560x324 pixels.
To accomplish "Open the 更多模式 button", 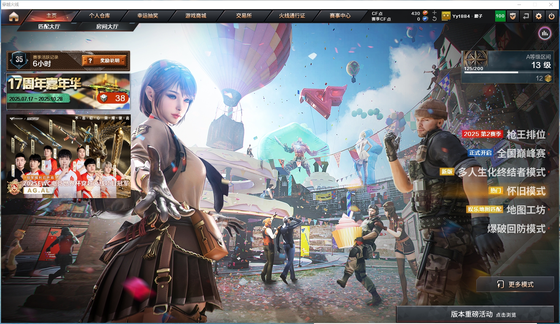I will point(515,284).
